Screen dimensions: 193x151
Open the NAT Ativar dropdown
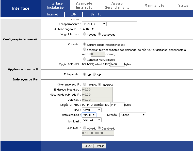pyautogui.click(x=92, y=110)
